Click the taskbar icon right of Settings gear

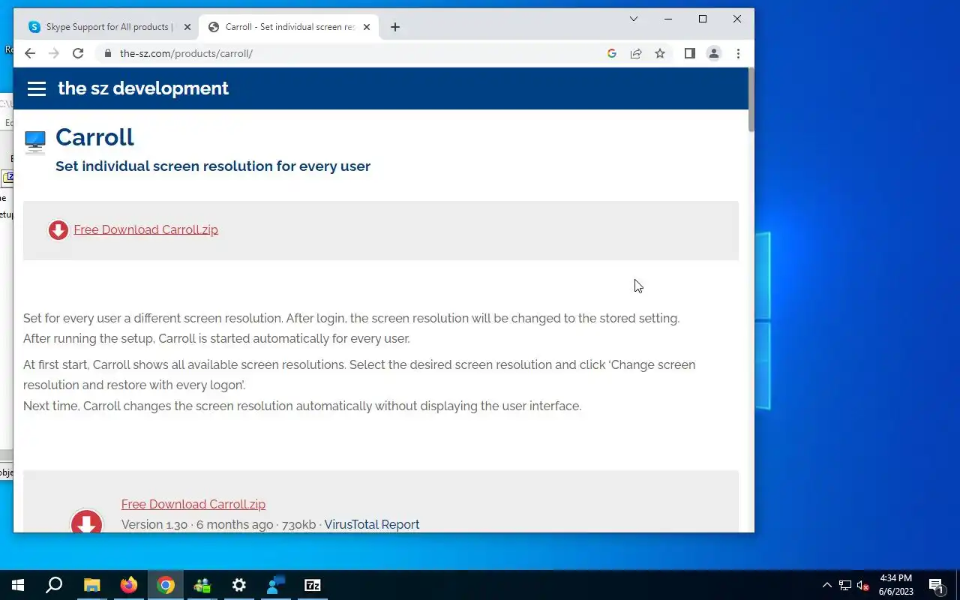point(276,585)
